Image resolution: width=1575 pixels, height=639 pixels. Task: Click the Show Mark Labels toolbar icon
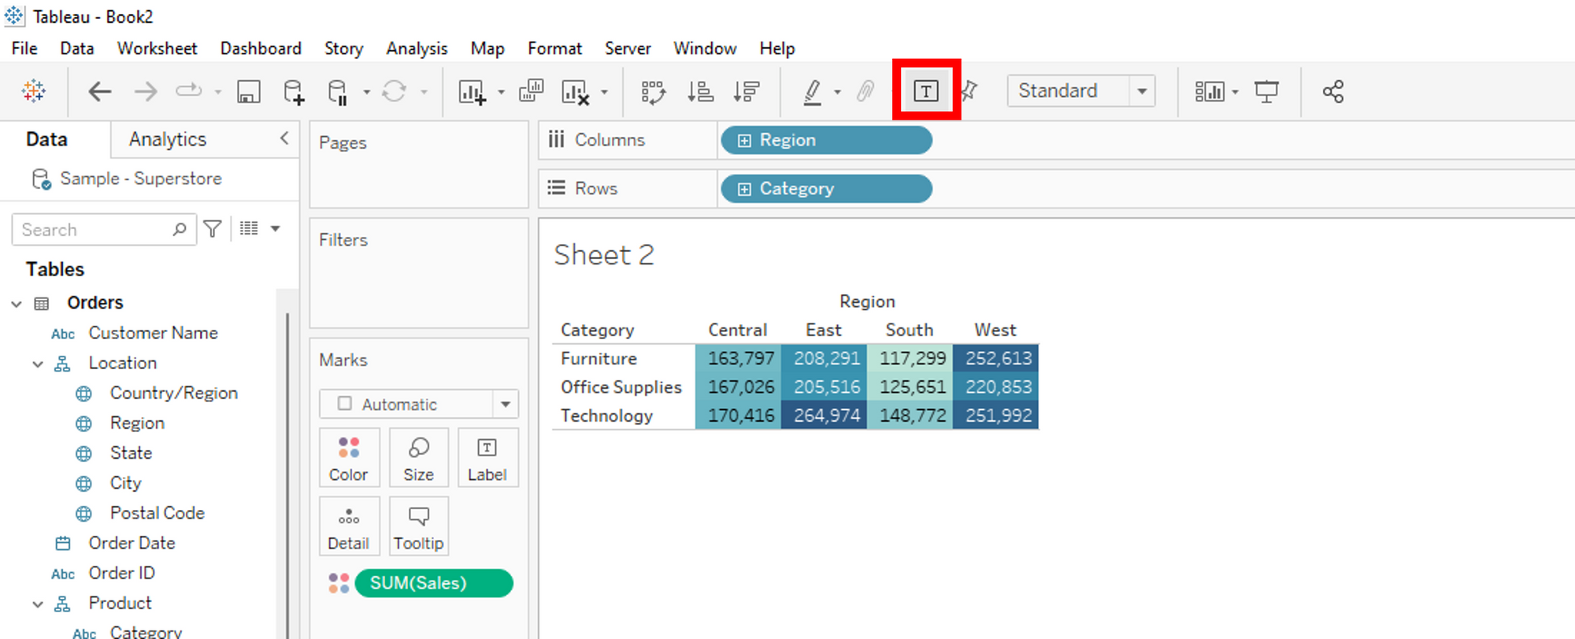(x=925, y=91)
